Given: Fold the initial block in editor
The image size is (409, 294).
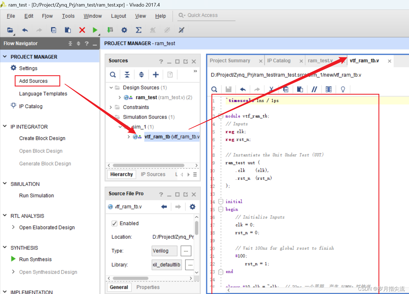Looking at the screenshot, I should point(221,202).
